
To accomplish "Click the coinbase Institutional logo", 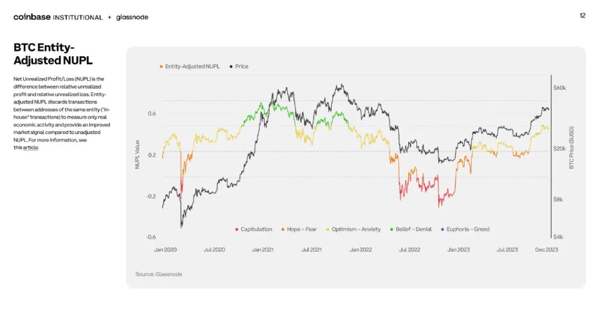I will click(x=58, y=17).
